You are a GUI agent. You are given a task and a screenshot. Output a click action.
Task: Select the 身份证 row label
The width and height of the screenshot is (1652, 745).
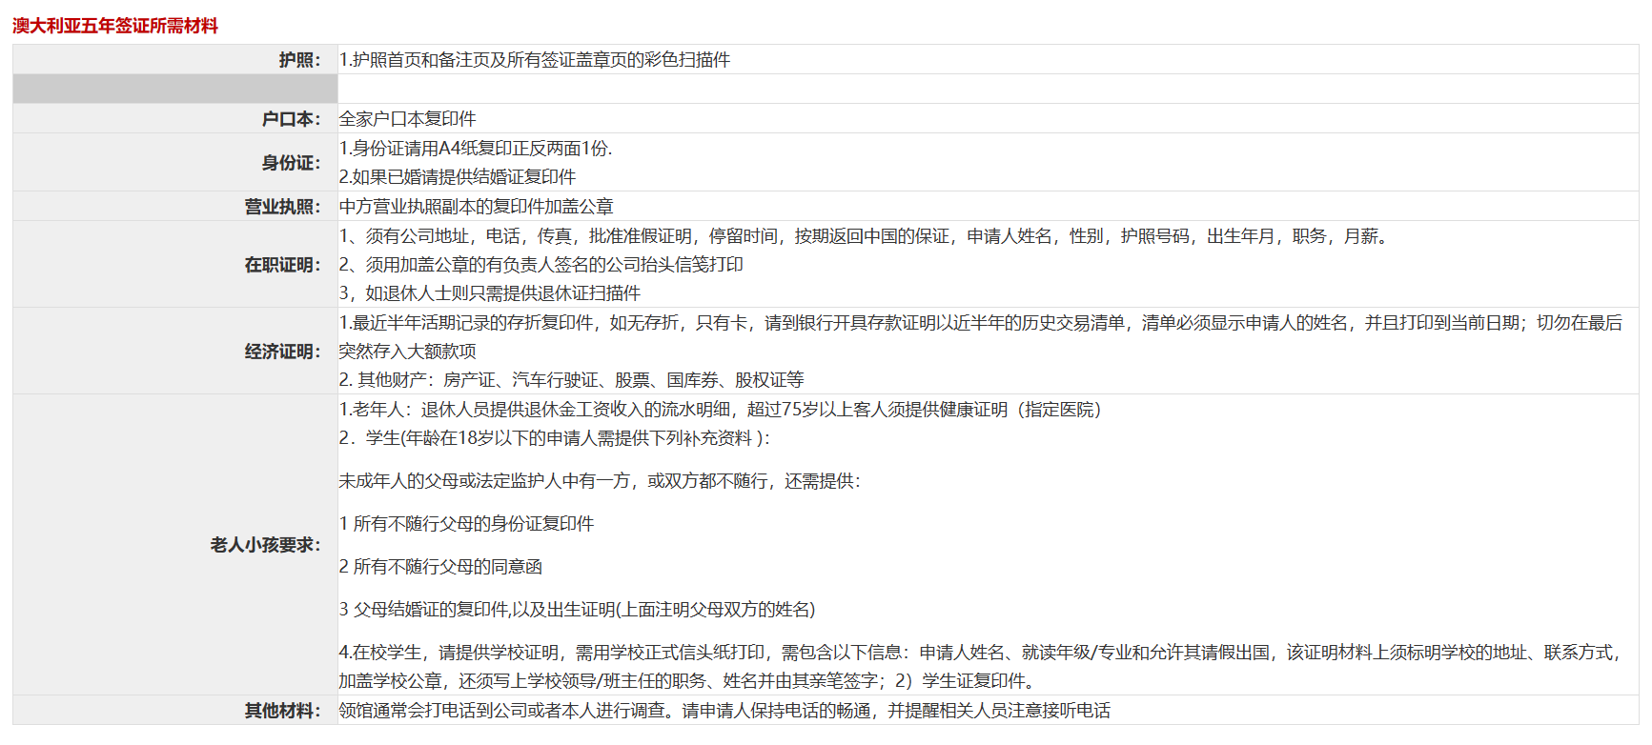(291, 163)
